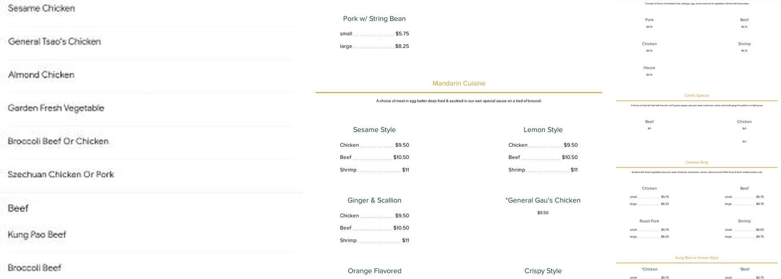Viewport: 781px width, 279px height.
Task: Select Sesame Chicken in the dish list
Action: point(41,8)
